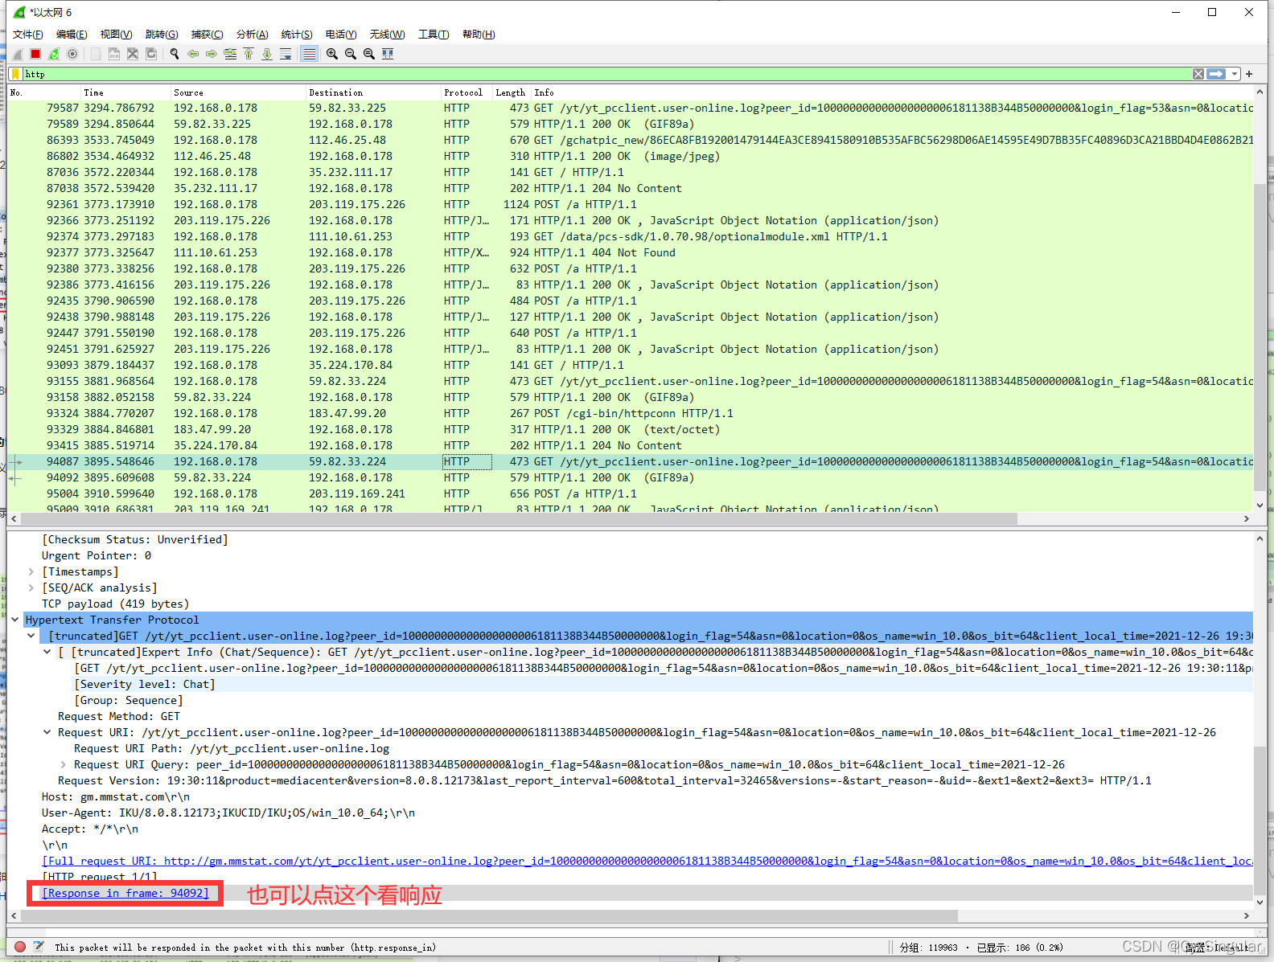Open the 帮助(H) menu
The image size is (1274, 962).
click(479, 35)
